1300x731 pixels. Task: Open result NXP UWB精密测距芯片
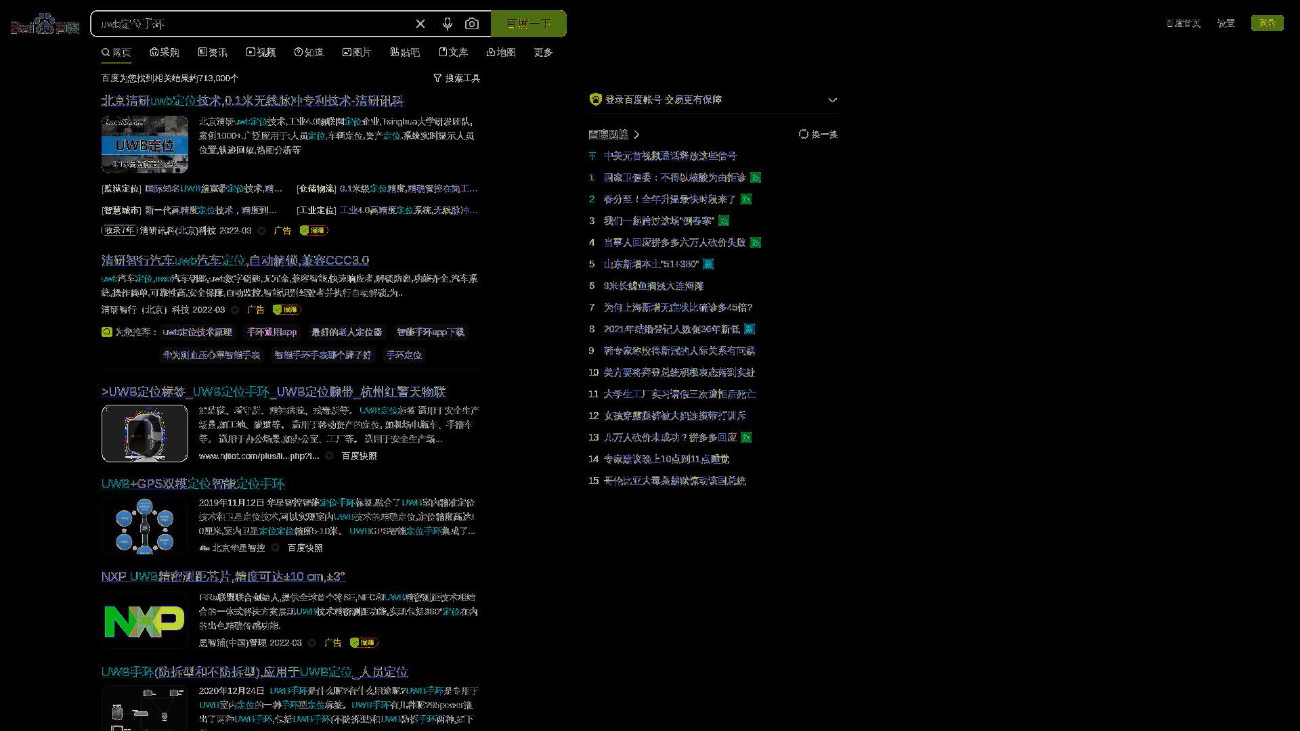223,577
